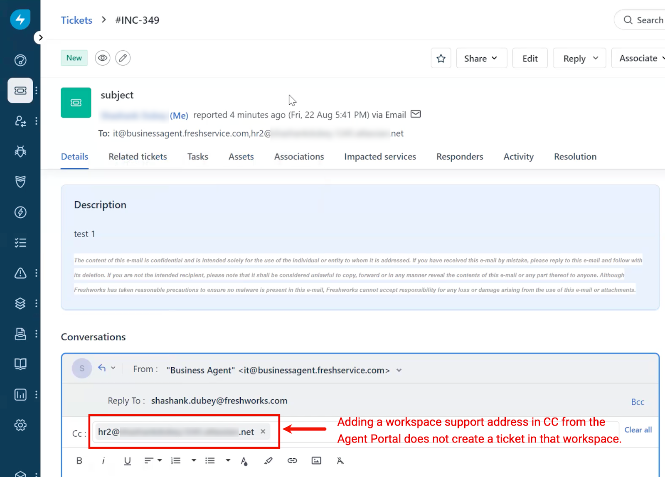The image size is (665, 477).
Task: Open the bullet list style dropdown
Action: point(228,460)
